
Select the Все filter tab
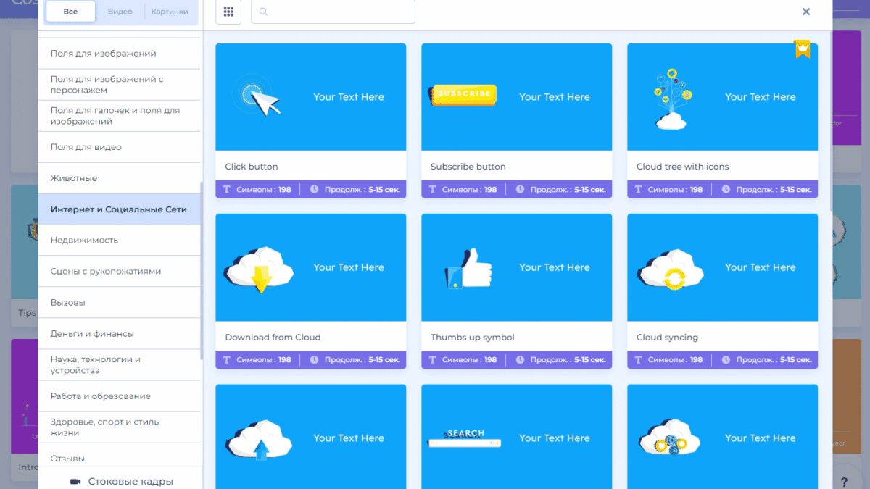[x=70, y=12]
